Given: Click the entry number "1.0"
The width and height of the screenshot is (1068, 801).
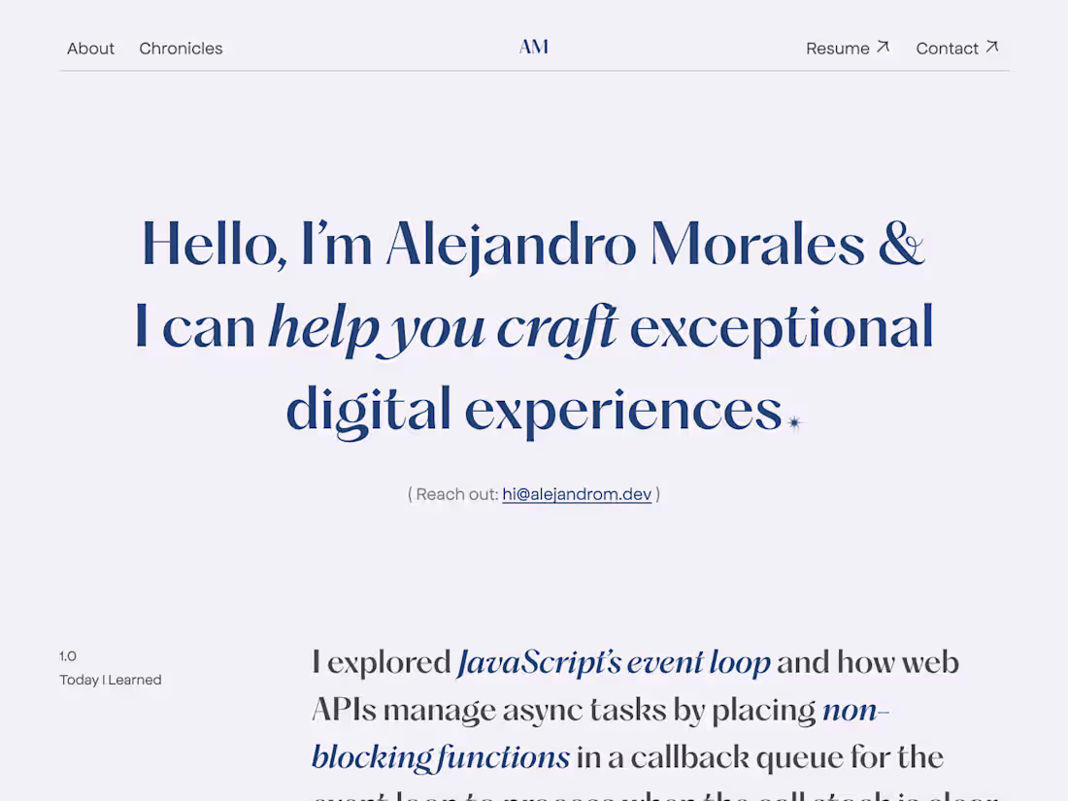Looking at the screenshot, I should (68, 655).
